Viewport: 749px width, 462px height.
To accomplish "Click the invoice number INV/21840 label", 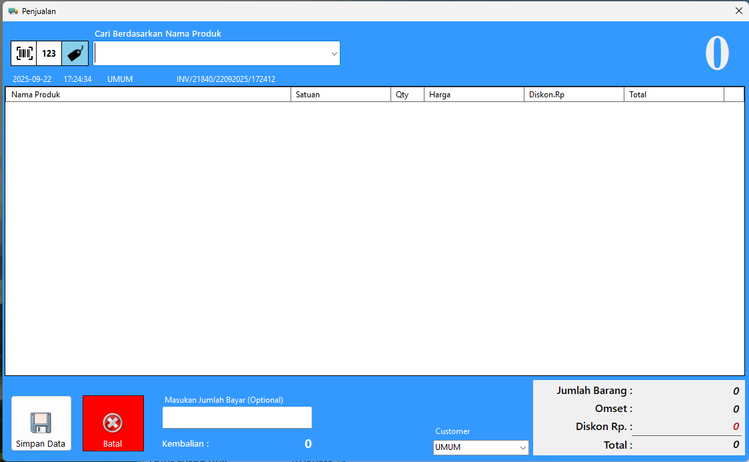I will click(x=226, y=79).
